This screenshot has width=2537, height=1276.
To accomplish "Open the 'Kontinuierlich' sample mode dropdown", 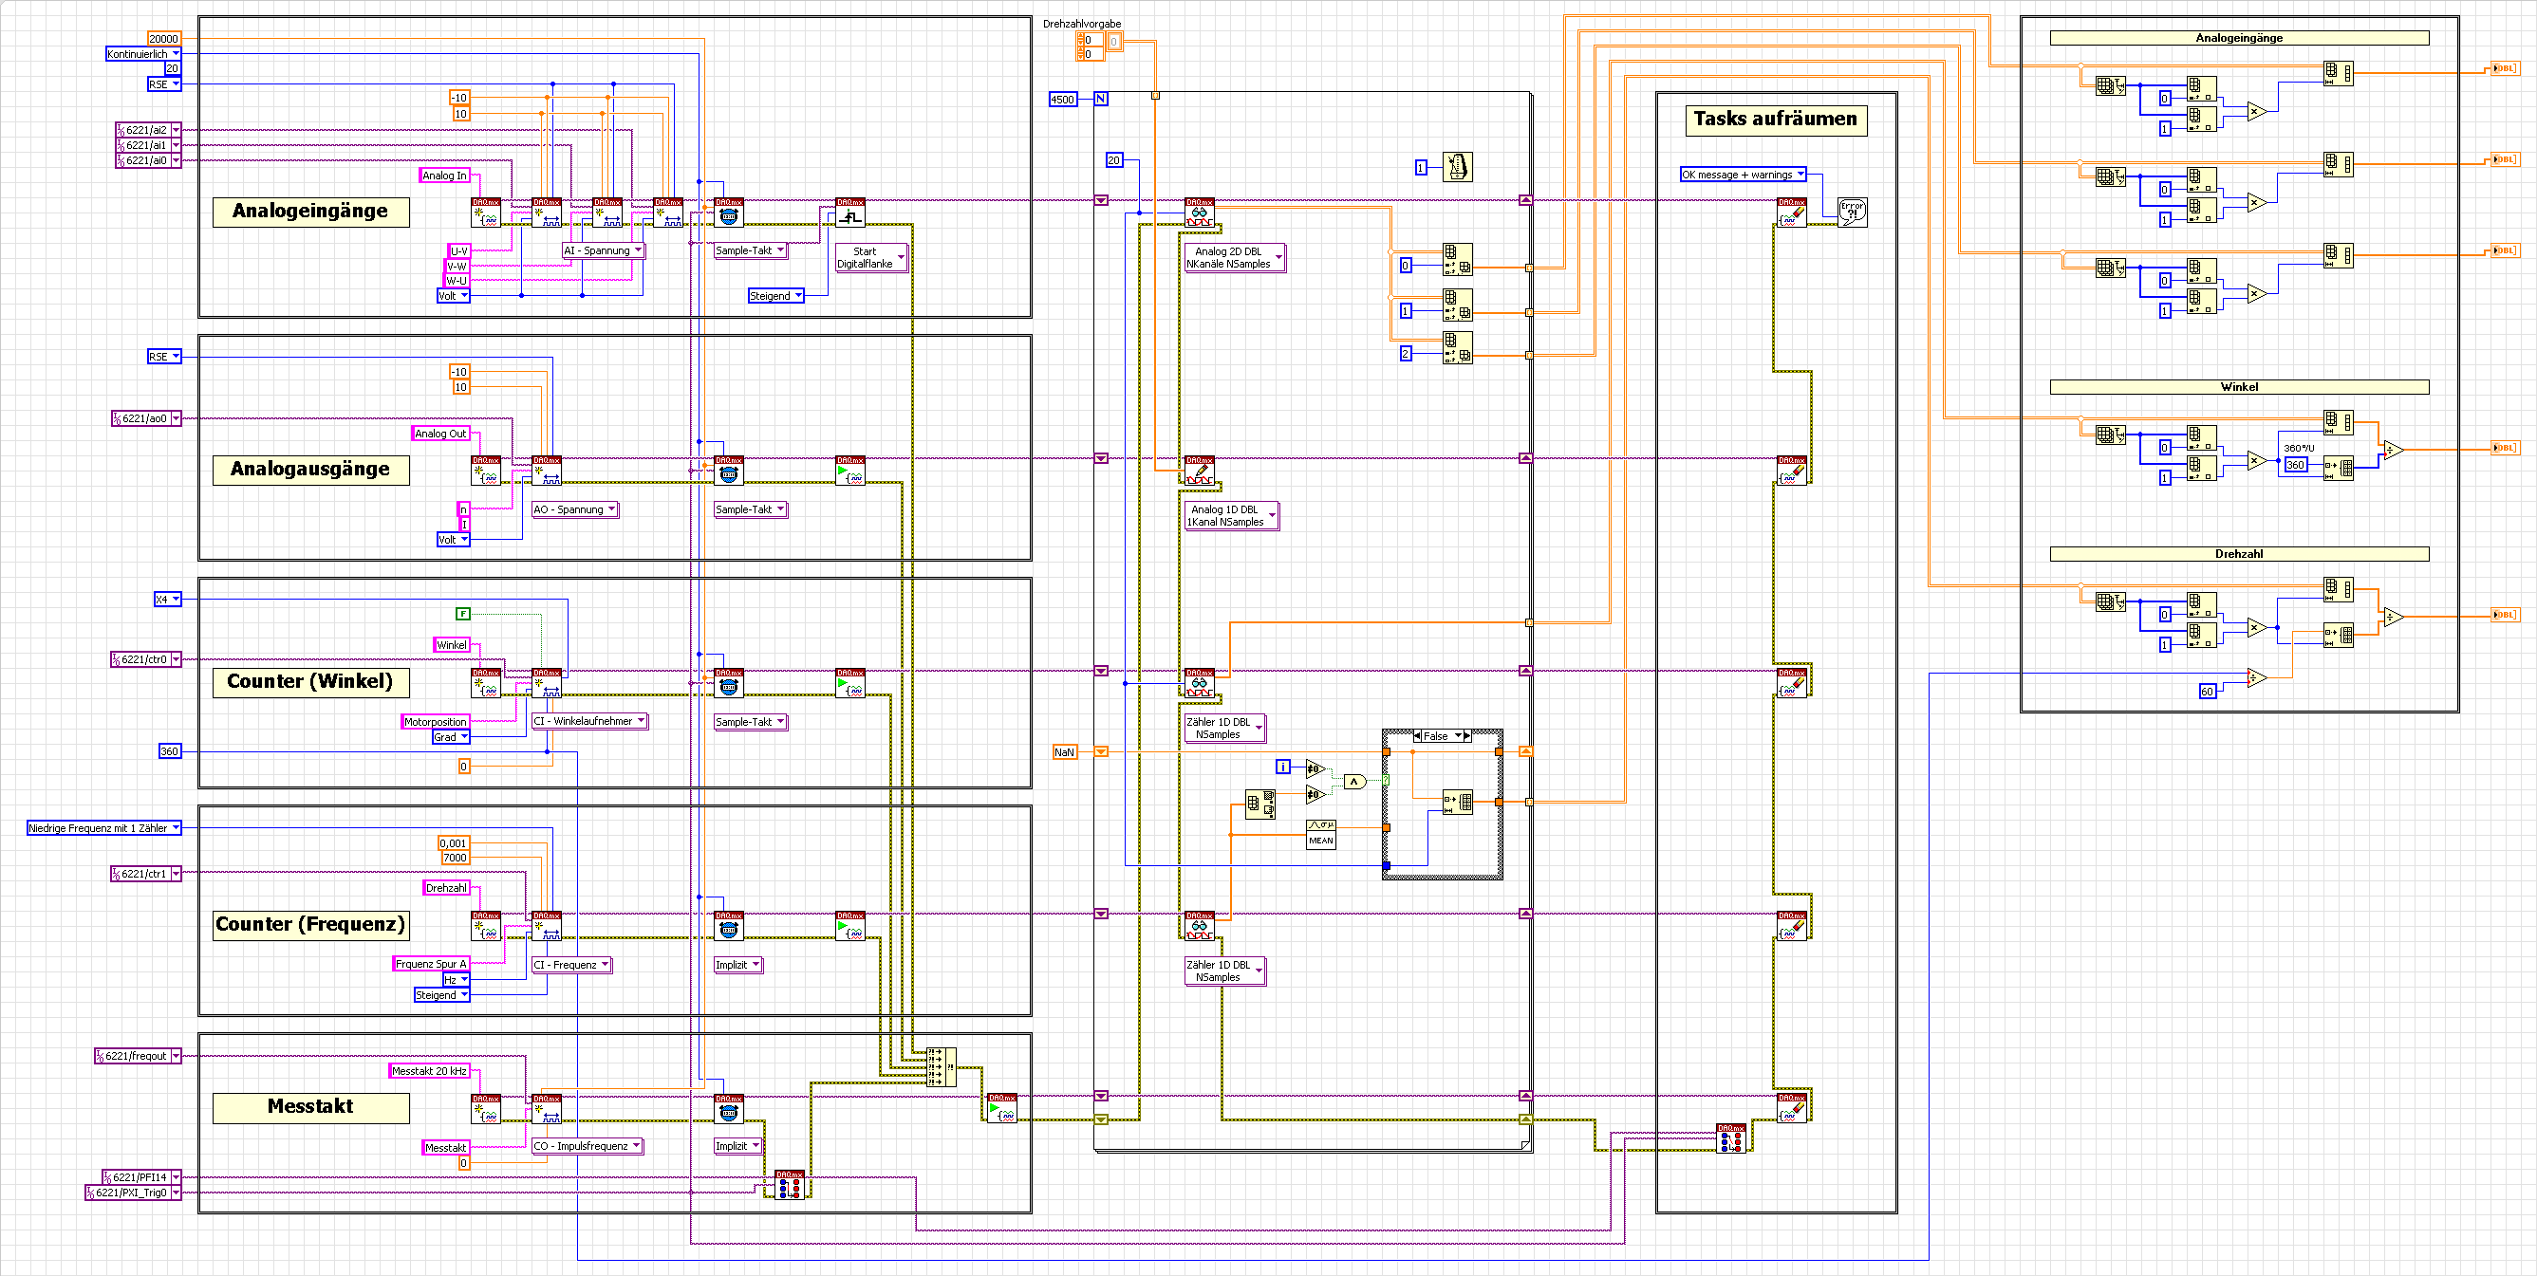I will pos(176,54).
